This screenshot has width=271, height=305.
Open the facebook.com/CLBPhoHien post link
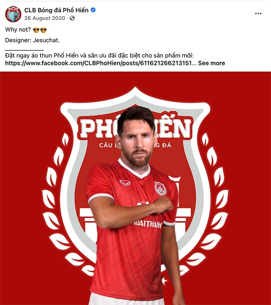coord(100,63)
